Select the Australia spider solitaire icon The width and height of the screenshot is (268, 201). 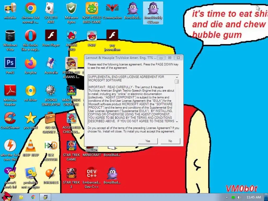click(51, 66)
